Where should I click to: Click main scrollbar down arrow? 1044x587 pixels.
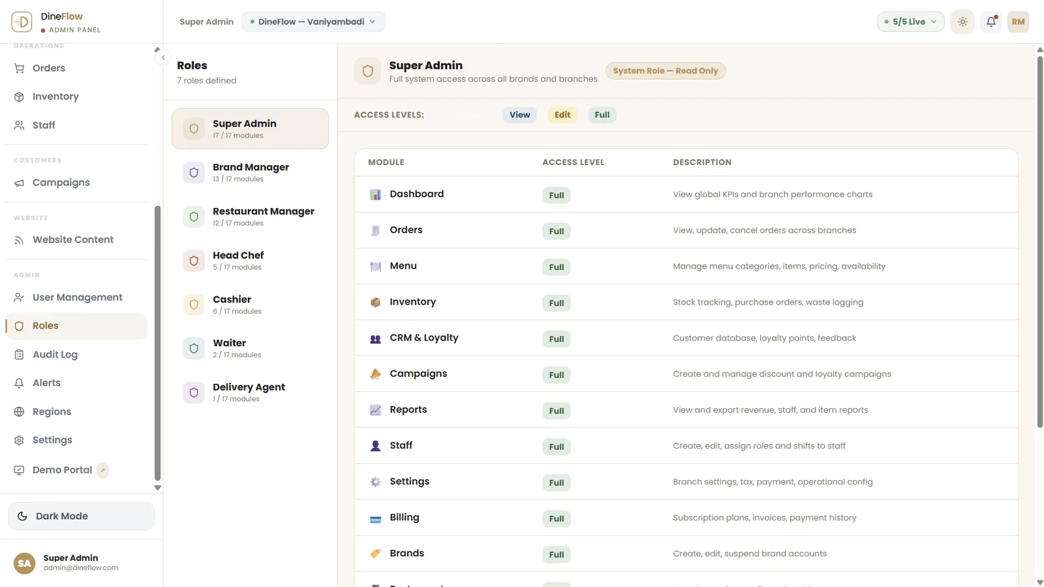(1039, 582)
